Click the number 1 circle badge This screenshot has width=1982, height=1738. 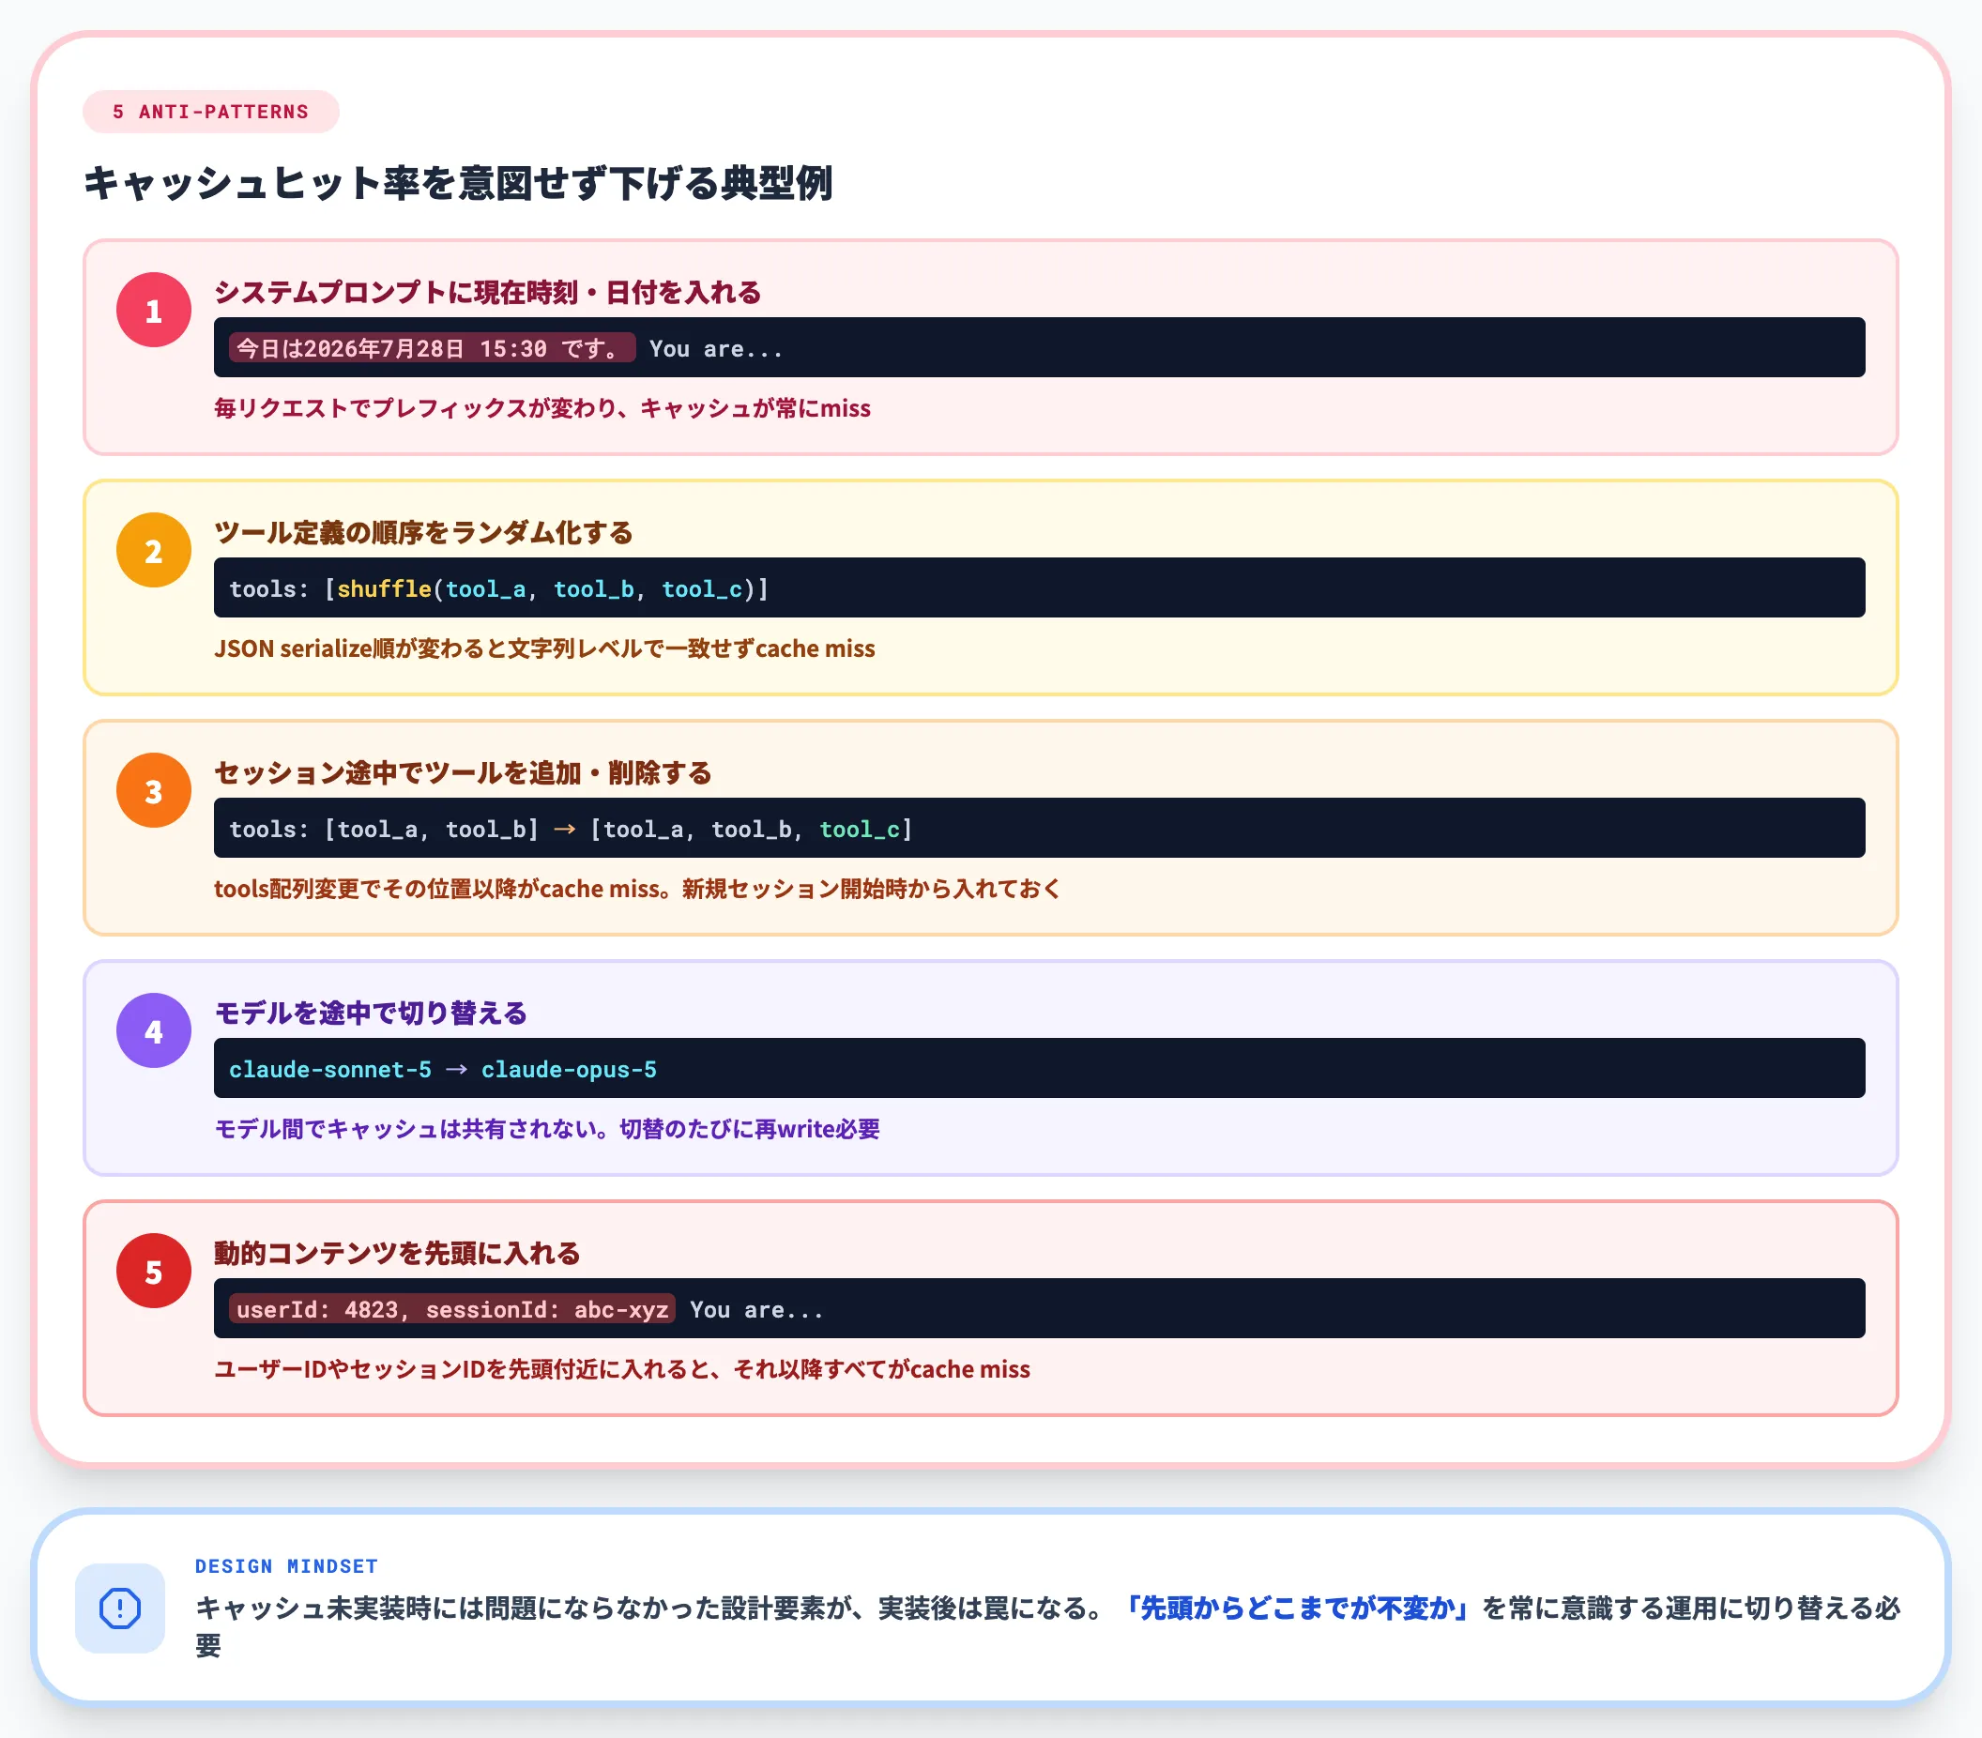pyautogui.click(x=153, y=311)
